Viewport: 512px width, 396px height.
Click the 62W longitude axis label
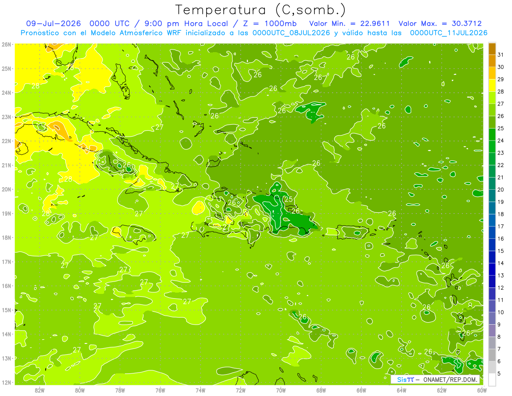pyautogui.click(x=442, y=390)
